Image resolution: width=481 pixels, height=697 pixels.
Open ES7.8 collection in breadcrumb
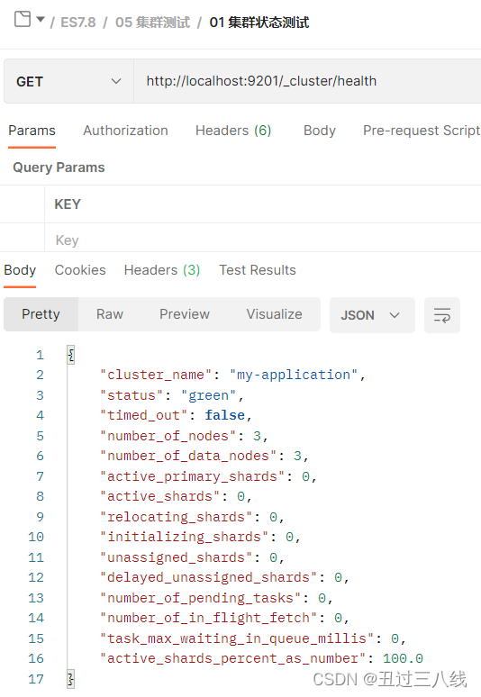[77, 23]
